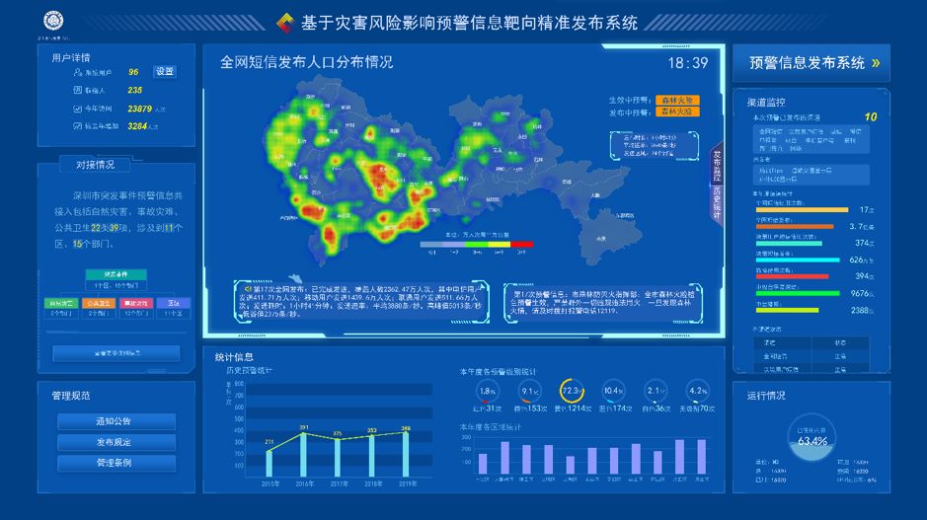Click the icon beside value 235
The height and width of the screenshot is (520, 927).
[77, 90]
